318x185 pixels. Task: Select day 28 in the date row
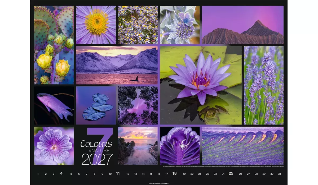tap(256, 174)
